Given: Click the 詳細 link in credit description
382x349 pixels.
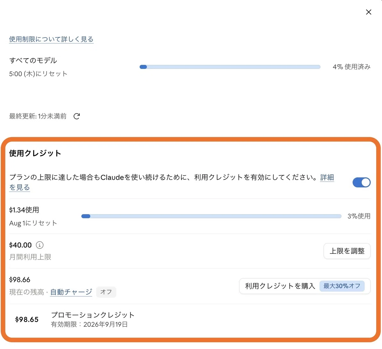Looking at the screenshot, I should 327,177.
